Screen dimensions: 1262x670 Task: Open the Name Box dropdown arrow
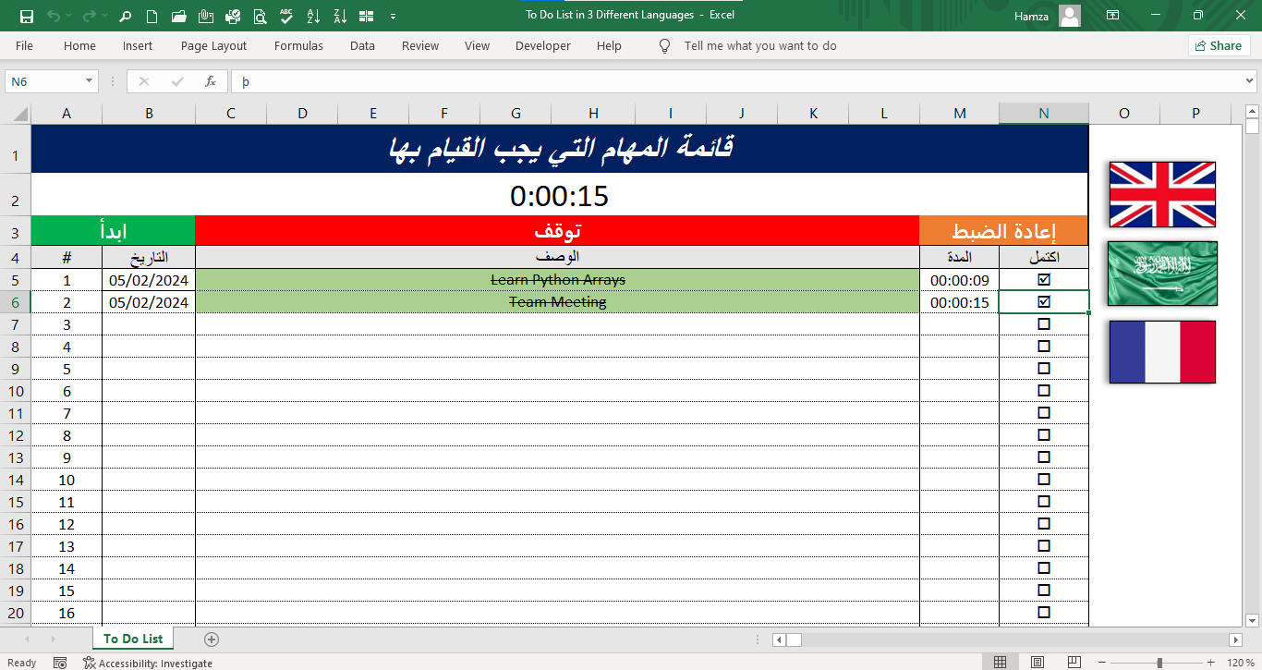pyautogui.click(x=90, y=81)
